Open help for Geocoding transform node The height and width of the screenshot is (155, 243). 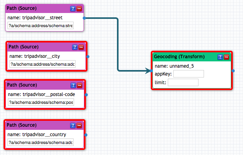(220, 57)
